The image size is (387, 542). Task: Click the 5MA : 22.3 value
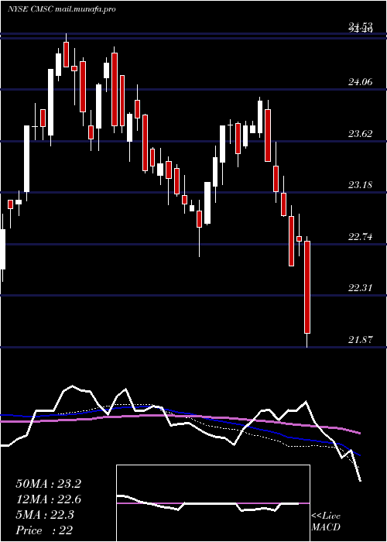(x=45, y=515)
